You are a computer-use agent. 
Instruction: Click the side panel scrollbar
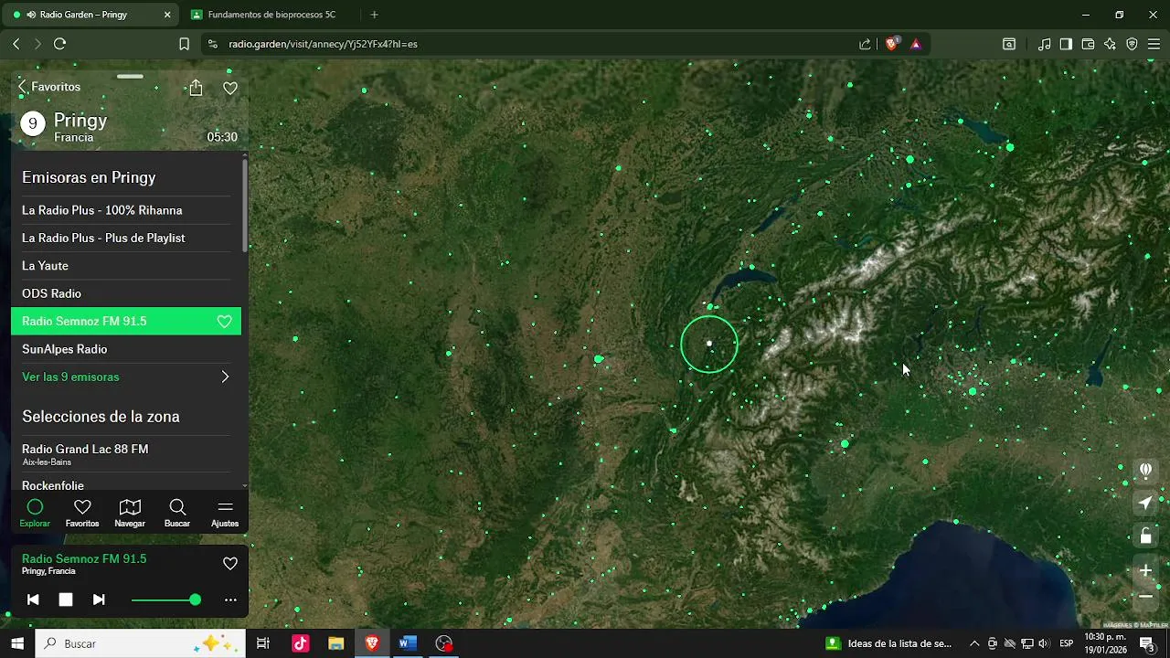pyautogui.click(x=245, y=206)
